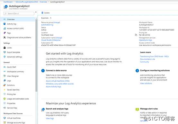
Task: Click the Overview icon in sidebar
Action: [x=4, y=19]
